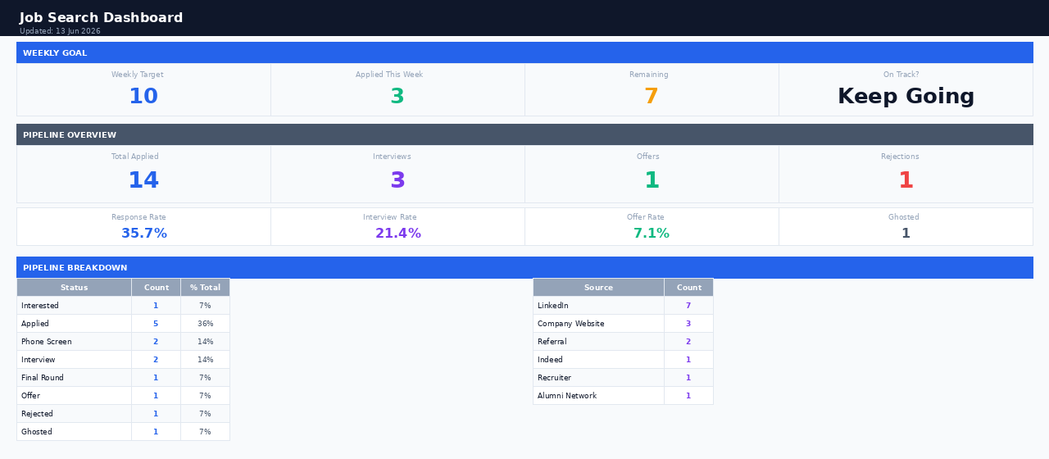Select the Applied status row label
This screenshot has height=459, width=1049.
[35, 324]
